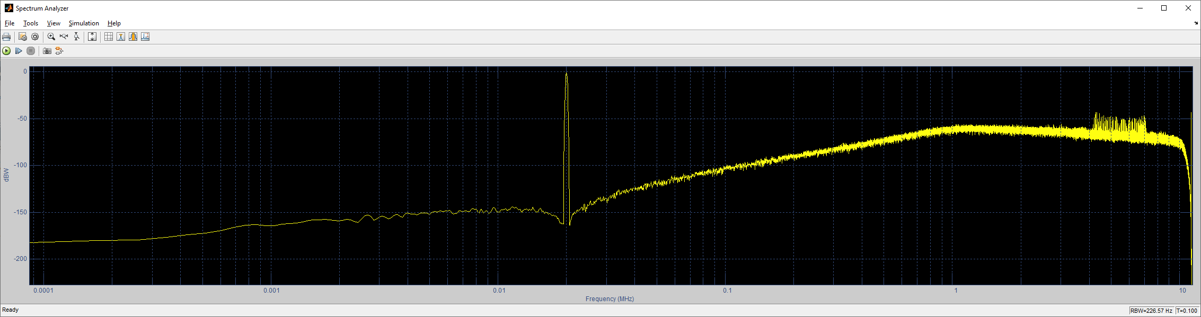Screen dimensions: 1201x317
Task: Click the greyed Stop simulation button
Action: 31,51
